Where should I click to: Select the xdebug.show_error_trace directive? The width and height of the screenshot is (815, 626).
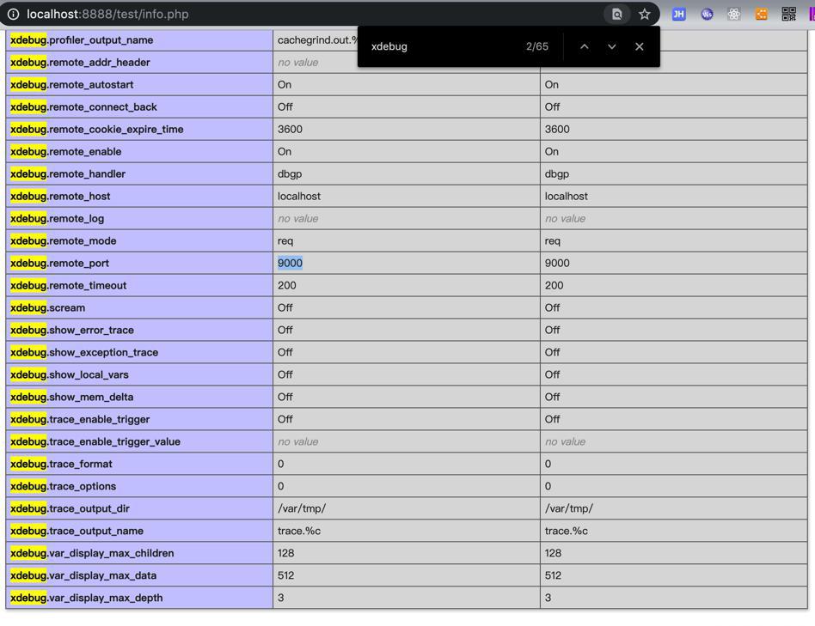click(71, 330)
